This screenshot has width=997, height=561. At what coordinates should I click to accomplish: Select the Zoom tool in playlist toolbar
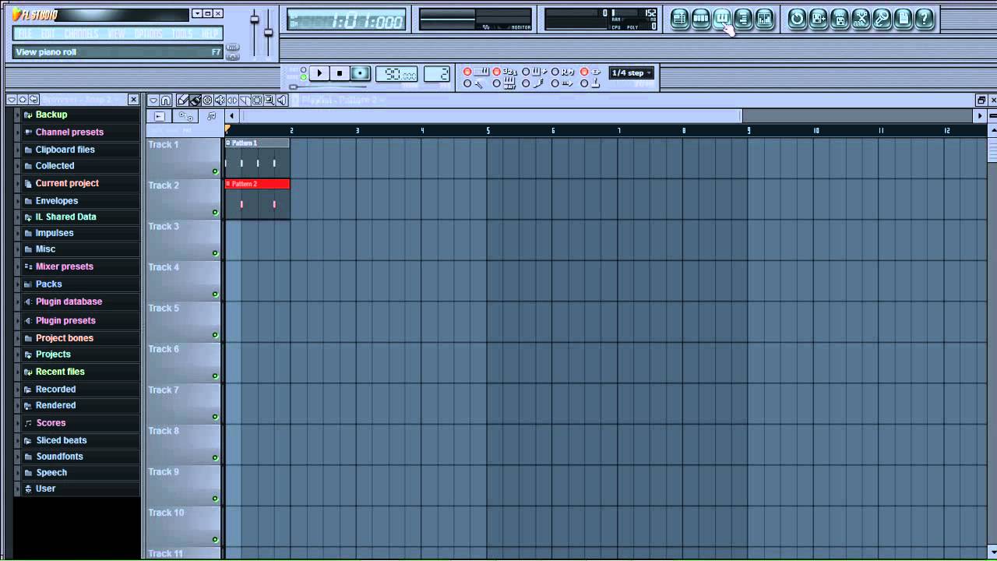269,100
